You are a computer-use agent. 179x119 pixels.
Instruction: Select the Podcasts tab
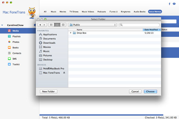[x=102, y=12]
